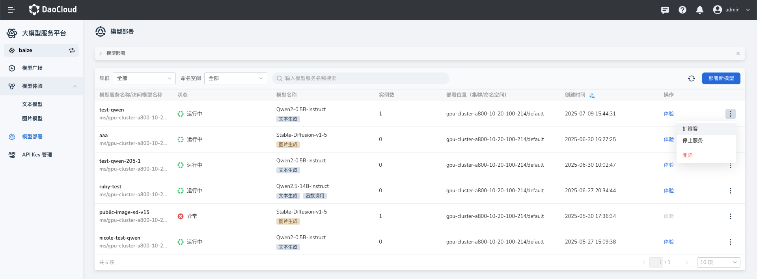Open the notifications bell
Viewport: 757px width, 279px height.
click(x=699, y=10)
